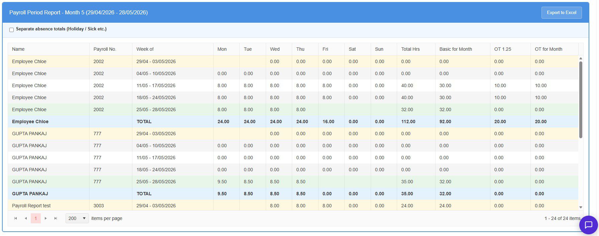This screenshot has height=236, width=599.
Task: Select Employee Chloe week 18/05 - 24/05/2026
Action: (x=293, y=97)
